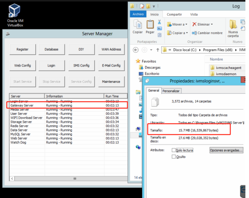The image size is (249, 198).
Task: Switch to Inicio ribbon tab
Action: click(154, 14)
